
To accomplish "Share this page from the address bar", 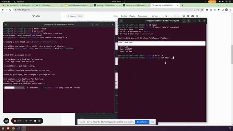I will pos(198,10).
